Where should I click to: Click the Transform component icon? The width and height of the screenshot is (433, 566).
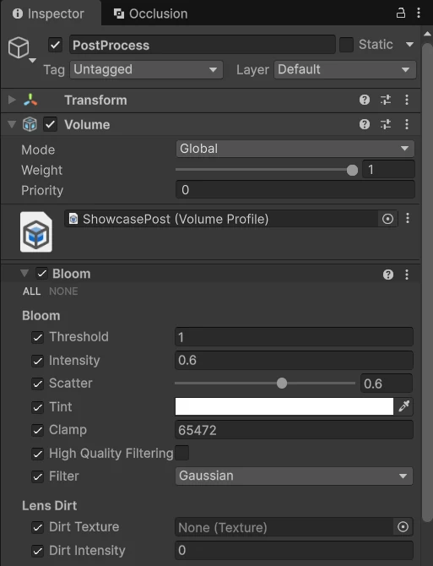tap(30, 100)
